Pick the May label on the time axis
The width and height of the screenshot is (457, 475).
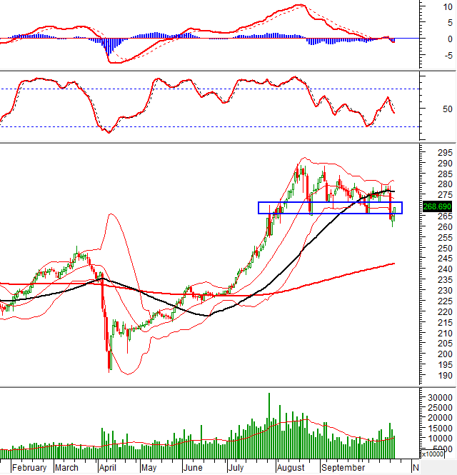(x=149, y=468)
